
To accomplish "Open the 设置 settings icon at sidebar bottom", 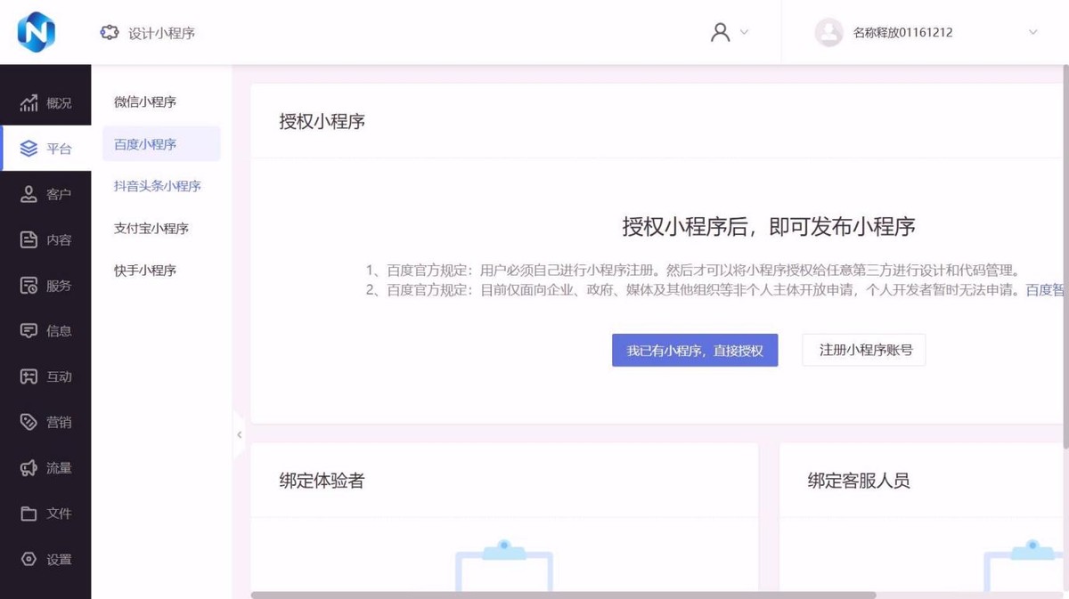I will [45, 559].
